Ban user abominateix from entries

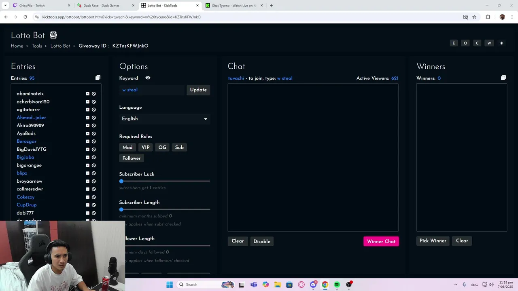coord(94,94)
